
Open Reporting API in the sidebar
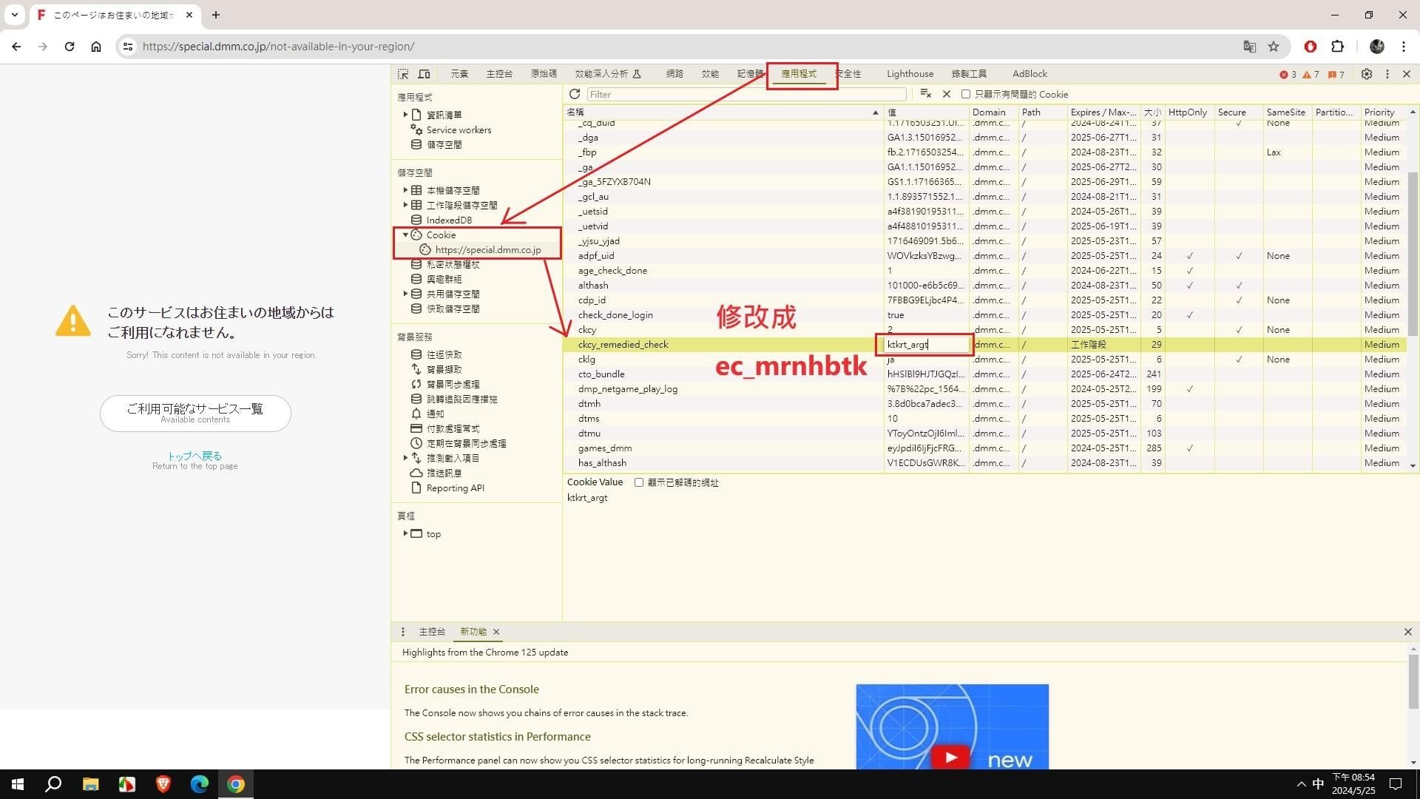[456, 488]
